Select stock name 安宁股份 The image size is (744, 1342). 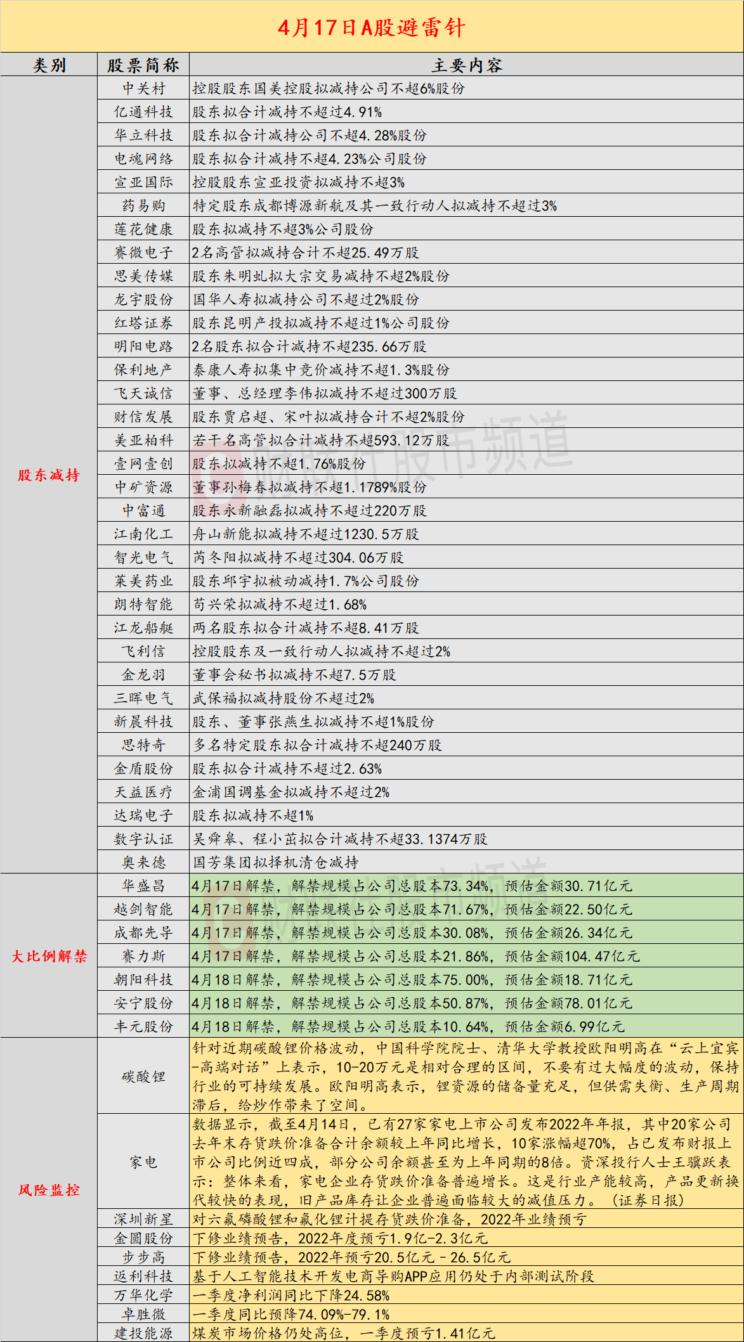143,1003
